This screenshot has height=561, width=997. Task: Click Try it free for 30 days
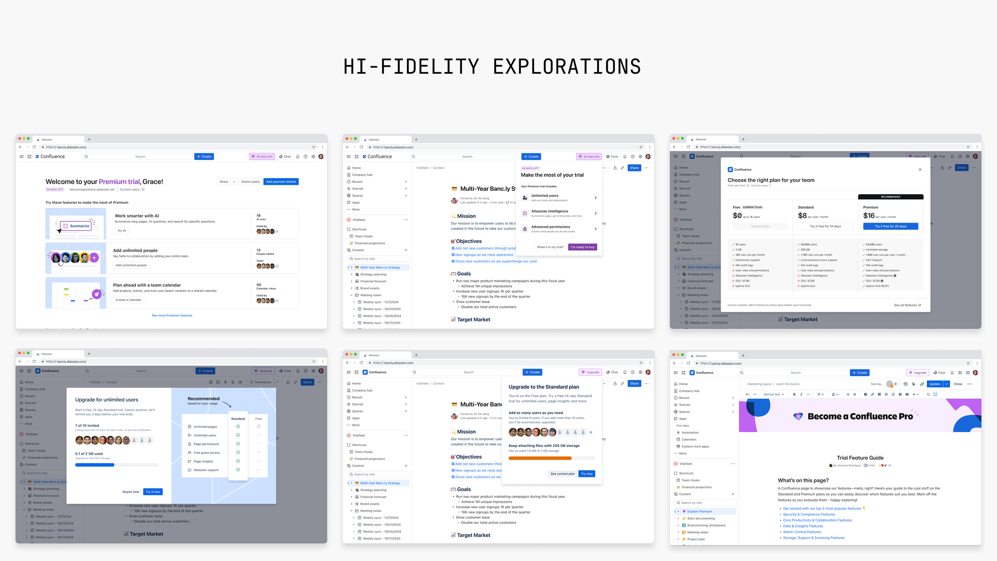[890, 226]
